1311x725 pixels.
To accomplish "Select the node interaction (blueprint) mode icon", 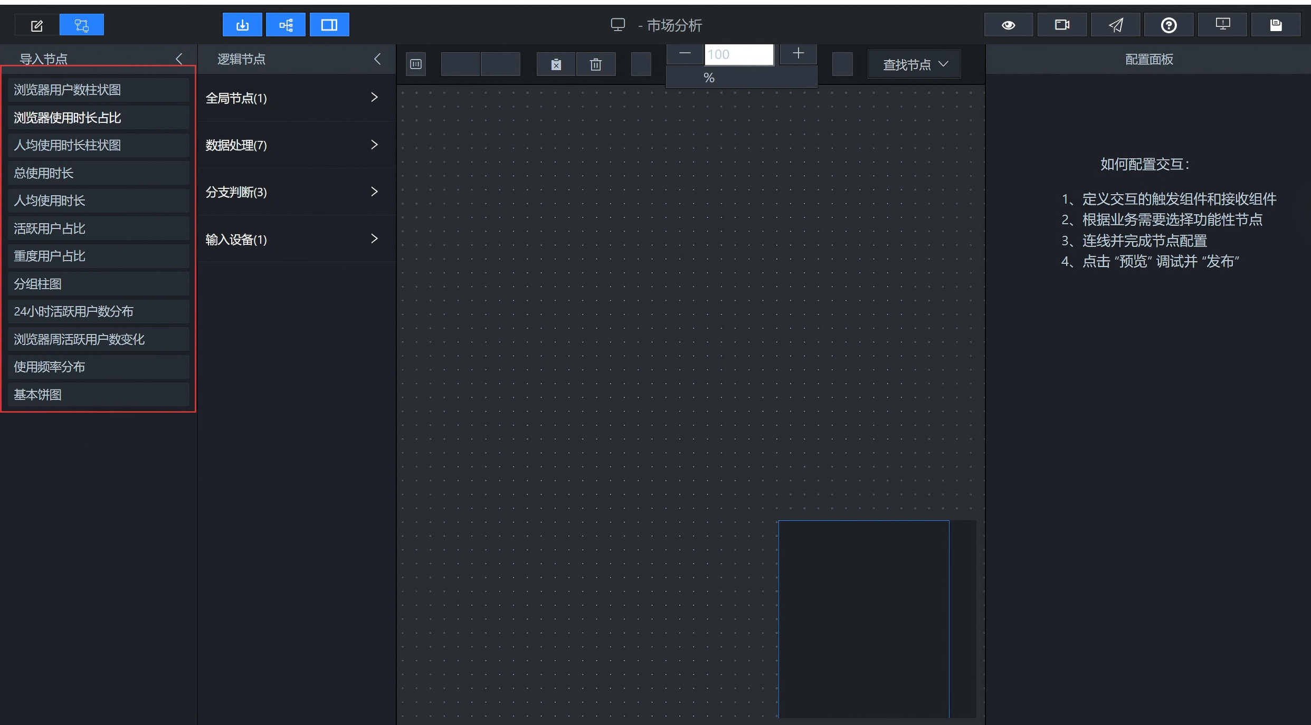I will pyautogui.click(x=82, y=25).
